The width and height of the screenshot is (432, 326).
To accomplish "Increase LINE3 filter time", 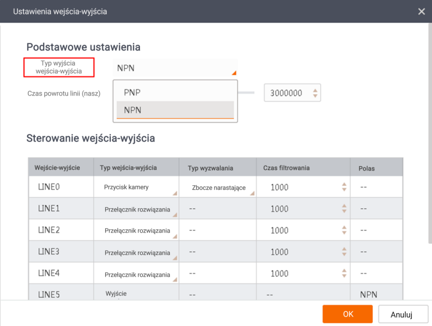I will [x=344, y=249].
